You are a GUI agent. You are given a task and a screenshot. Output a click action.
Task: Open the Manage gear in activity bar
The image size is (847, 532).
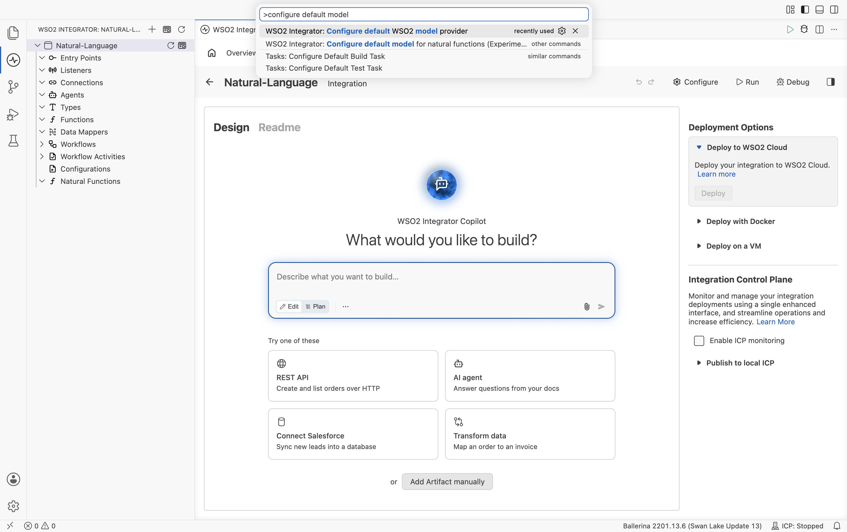point(13,506)
